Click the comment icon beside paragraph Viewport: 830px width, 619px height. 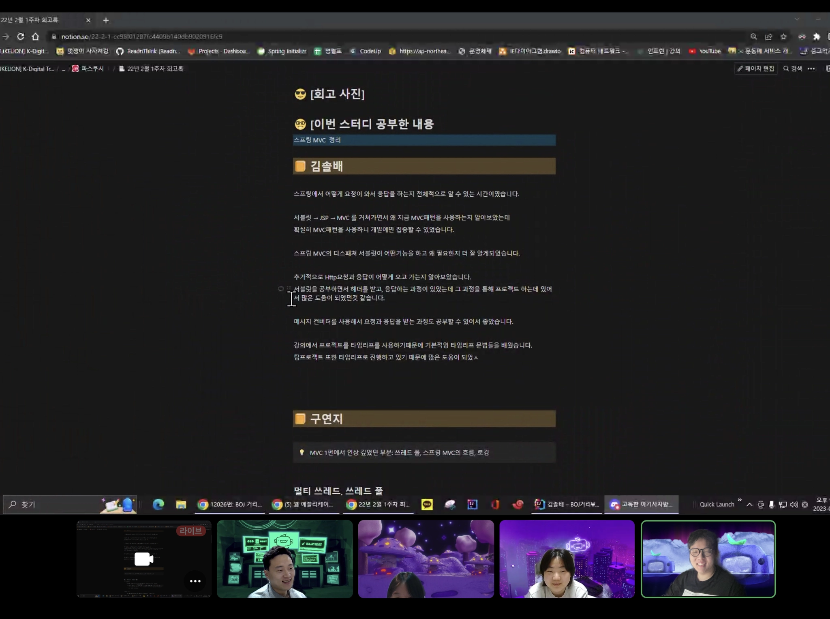281,289
